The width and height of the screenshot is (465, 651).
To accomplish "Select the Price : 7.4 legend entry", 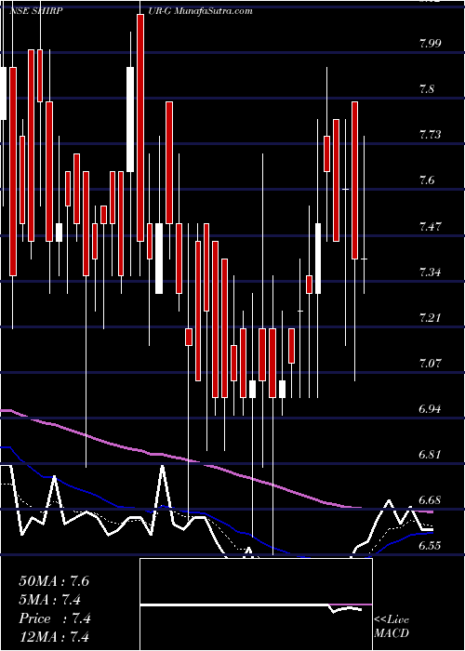I will [54, 618].
